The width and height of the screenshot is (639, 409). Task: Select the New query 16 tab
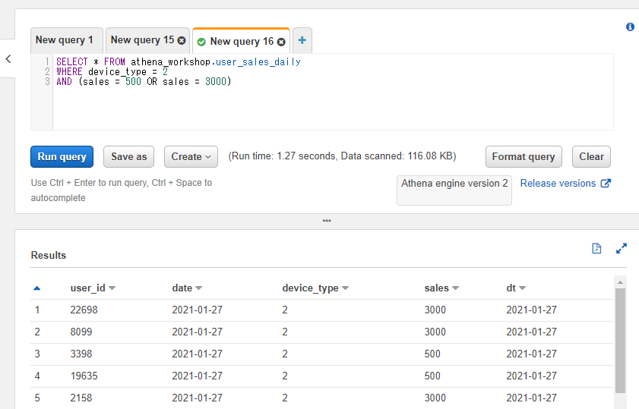tap(242, 42)
